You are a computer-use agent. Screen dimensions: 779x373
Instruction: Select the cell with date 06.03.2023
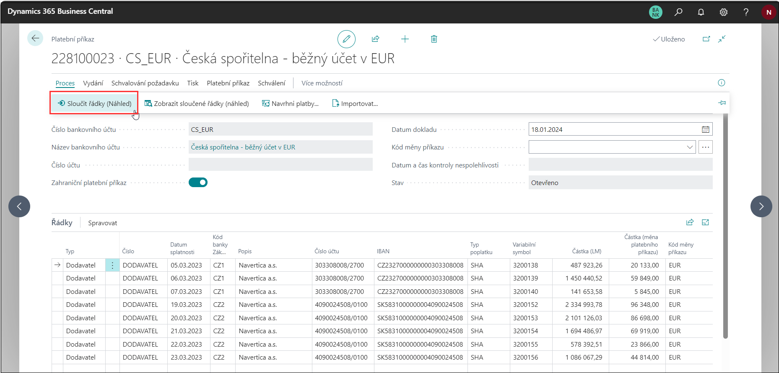[189, 278]
